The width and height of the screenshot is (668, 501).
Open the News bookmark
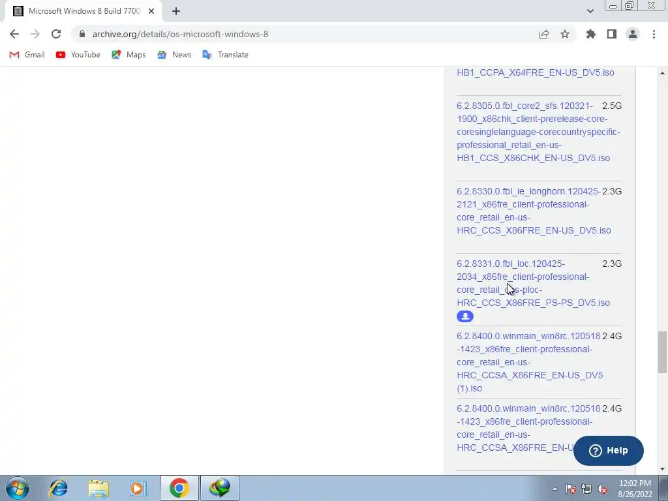point(174,55)
